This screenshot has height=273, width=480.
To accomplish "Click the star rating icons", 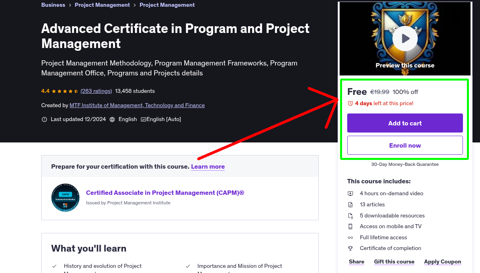I will tap(65, 91).
